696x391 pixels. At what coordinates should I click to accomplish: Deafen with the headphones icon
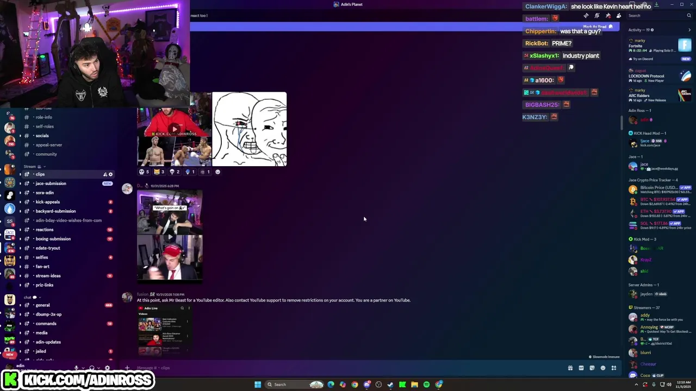[x=92, y=368]
